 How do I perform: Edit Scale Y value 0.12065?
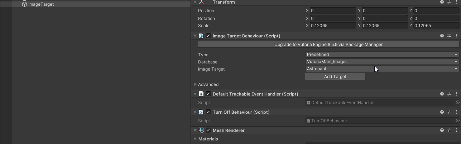(x=385, y=26)
